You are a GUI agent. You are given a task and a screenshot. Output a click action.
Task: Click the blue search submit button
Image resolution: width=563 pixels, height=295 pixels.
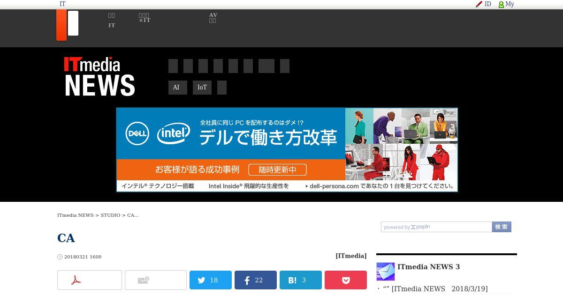pos(502,227)
